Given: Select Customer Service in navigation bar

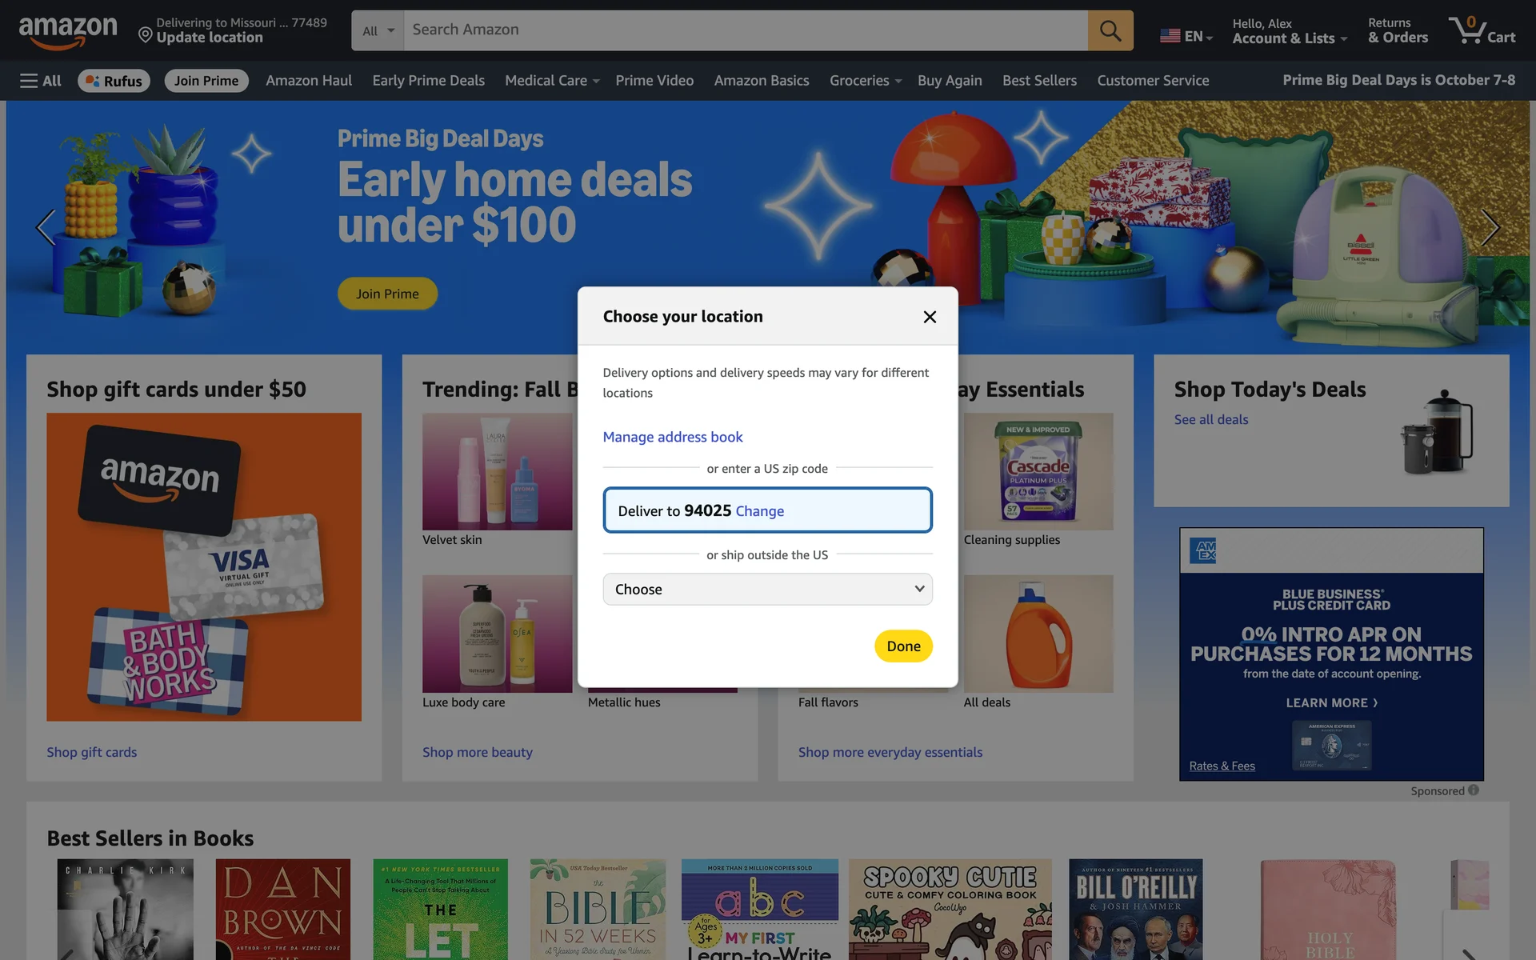Looking at the screenshot, I should 1153,81.
